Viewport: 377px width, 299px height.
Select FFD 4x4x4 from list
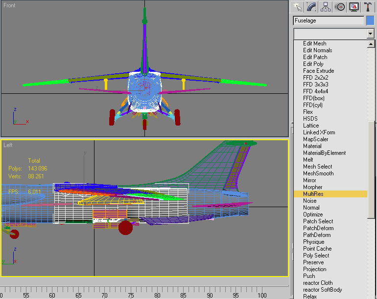[x=316, y=91]
